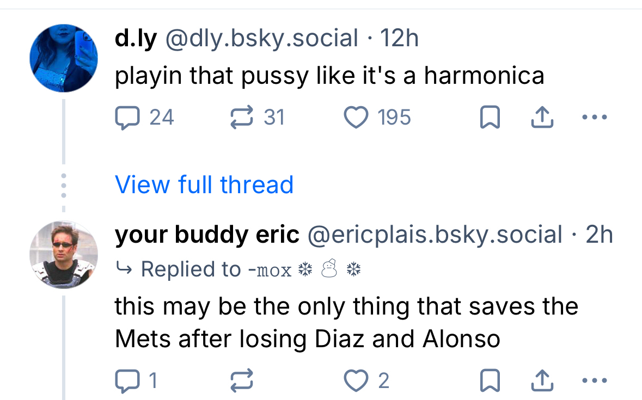Image resolution: width=642 pixels, height=400 pixels.
Task: Click the d.ly display name
Action: (136, 38)
